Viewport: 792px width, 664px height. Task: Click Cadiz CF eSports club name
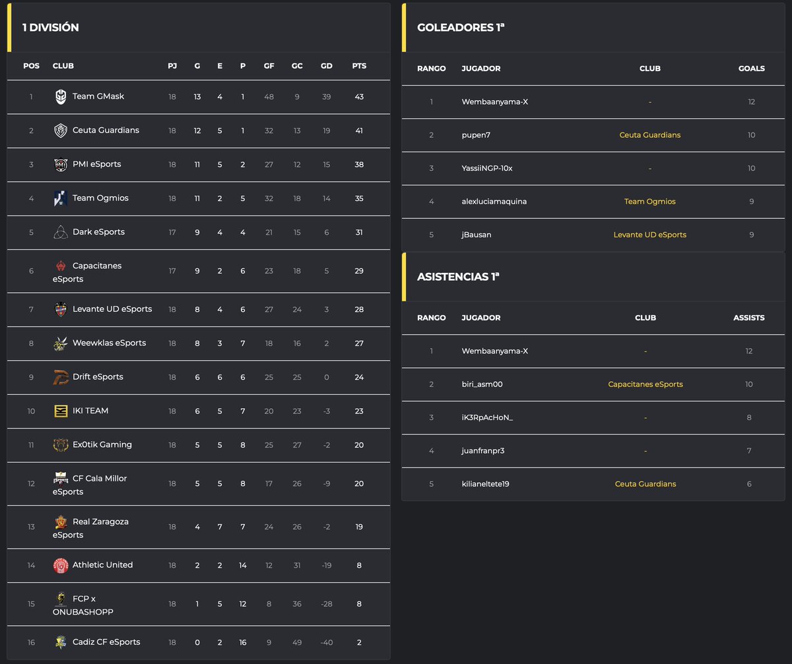point(106,642)
